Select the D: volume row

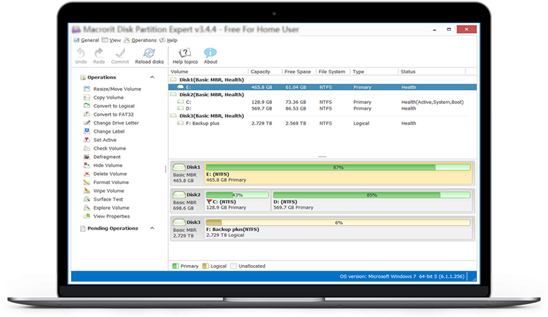tap(322, 109)
